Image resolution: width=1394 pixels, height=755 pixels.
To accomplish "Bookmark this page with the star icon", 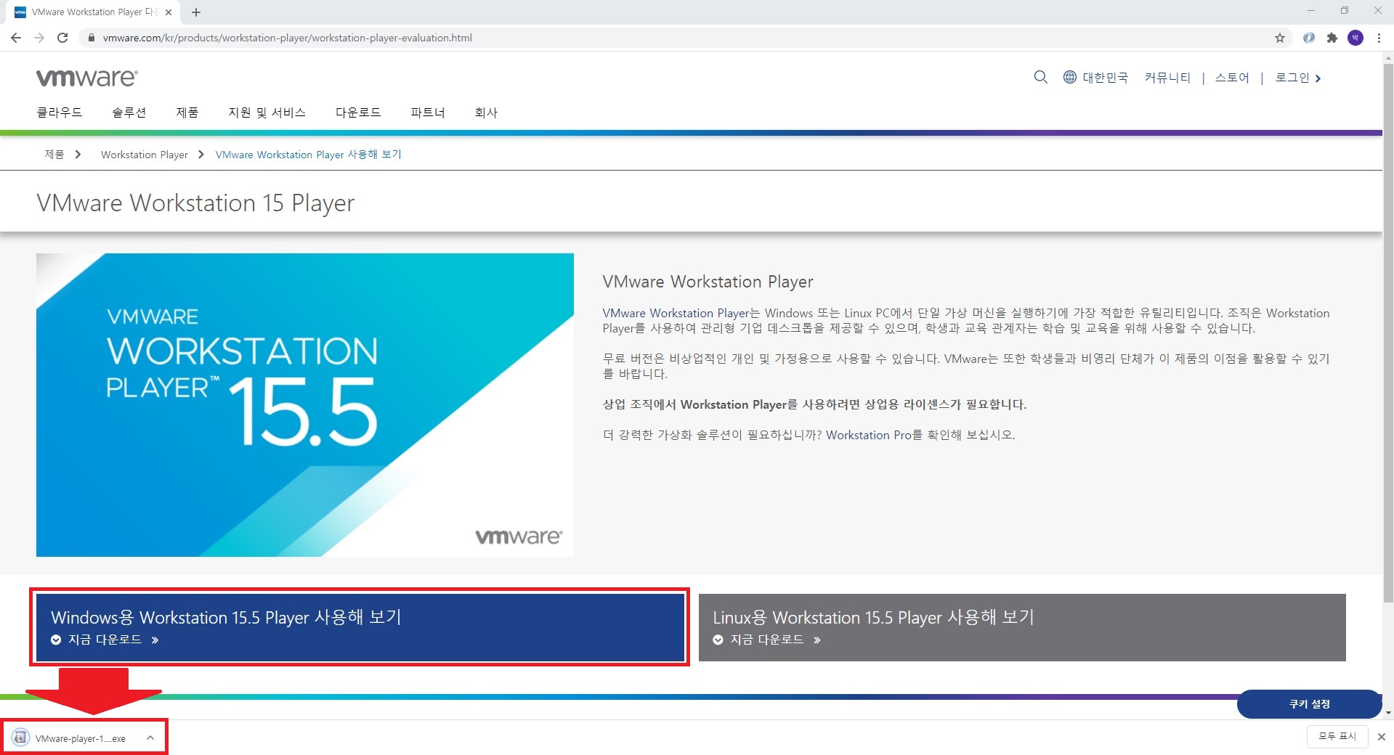I will coord(1280,38).
